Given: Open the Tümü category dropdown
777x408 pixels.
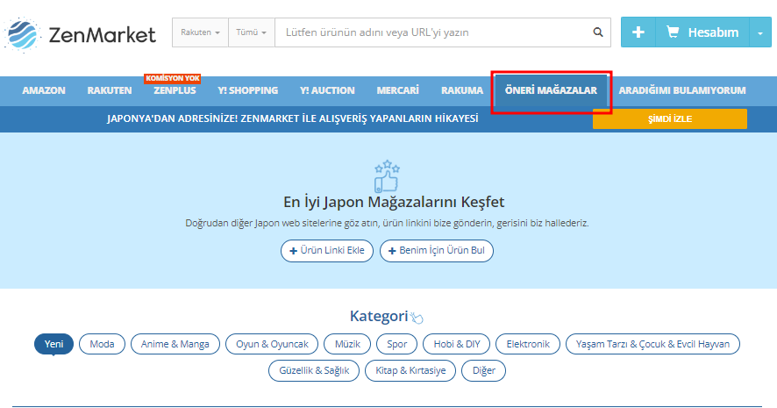Looking at the screenshot, I should pos(251,32).
